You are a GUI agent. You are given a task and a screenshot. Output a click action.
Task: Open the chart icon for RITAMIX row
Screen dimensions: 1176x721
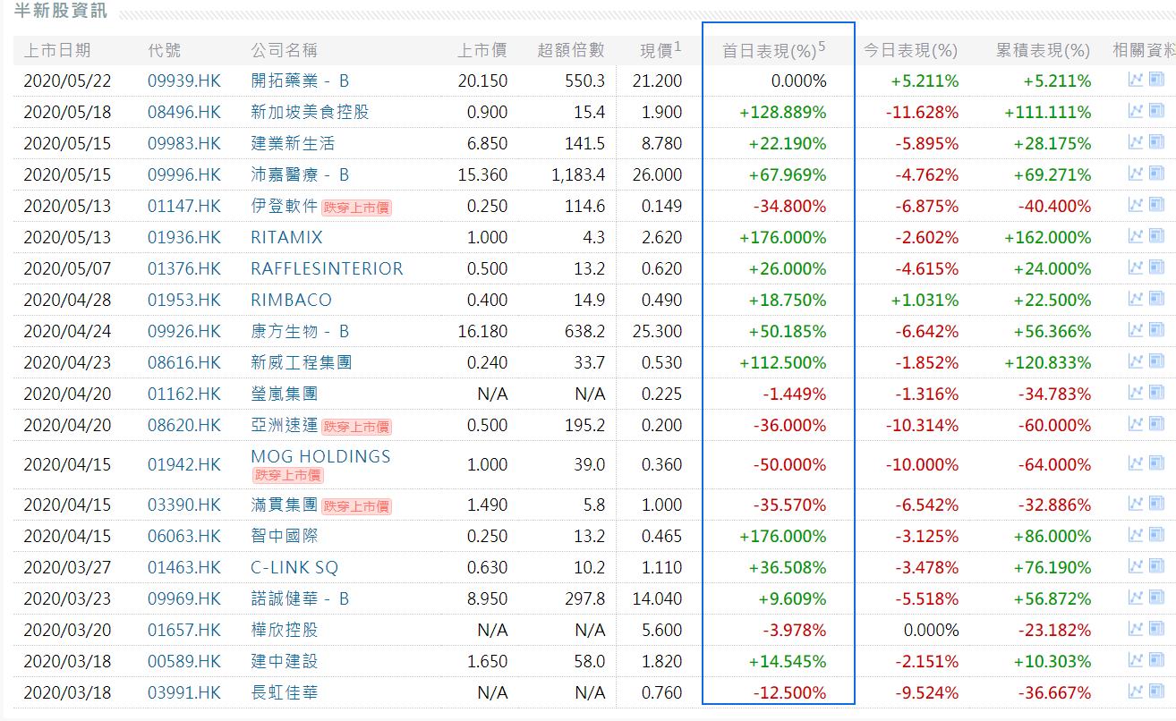tap(1136, 236)
